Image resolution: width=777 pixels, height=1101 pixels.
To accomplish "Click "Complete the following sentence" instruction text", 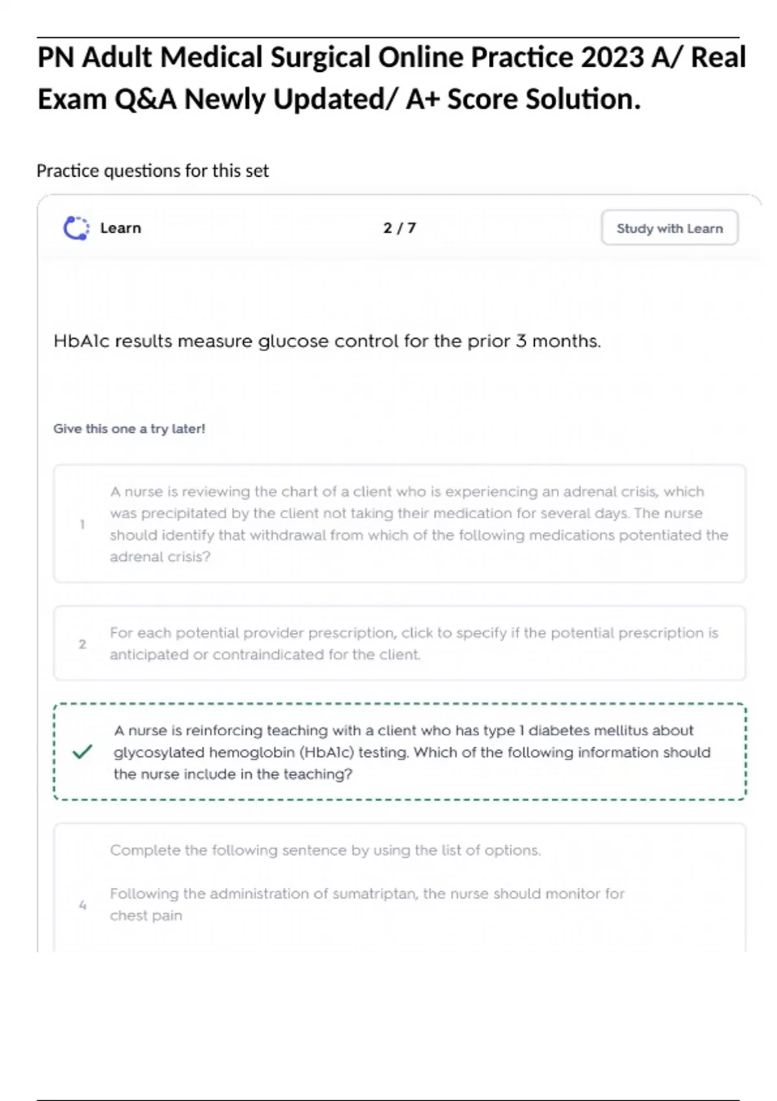I will [325, 850].
